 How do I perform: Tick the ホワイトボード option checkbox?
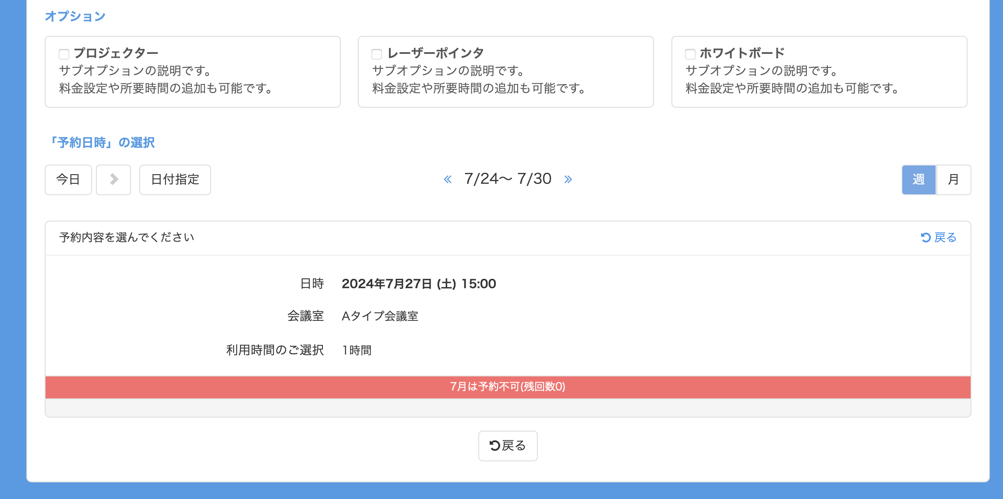point(690,54)
